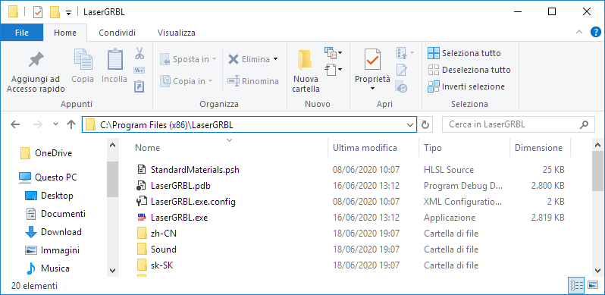The width and height of the screenshot is (605, 295).
Task: Select the Home ribbon tab
Action: click(x=65, y=33)
